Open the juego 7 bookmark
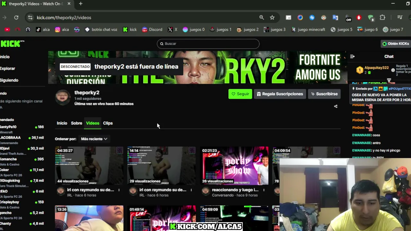 [393, 30]
